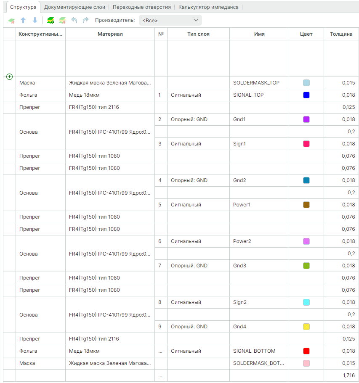
Task: Open the Калькулятор импеданса tab
Action: [208, 7]
